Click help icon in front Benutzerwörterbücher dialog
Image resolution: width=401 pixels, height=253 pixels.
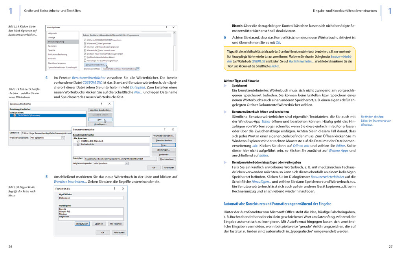pos(165,129)
